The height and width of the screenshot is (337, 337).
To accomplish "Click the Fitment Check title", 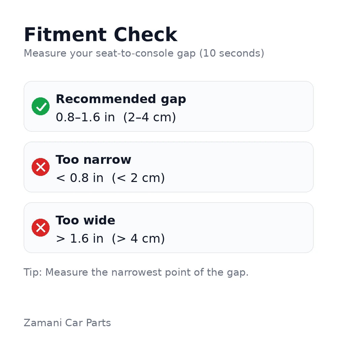I will coord(100,35).
